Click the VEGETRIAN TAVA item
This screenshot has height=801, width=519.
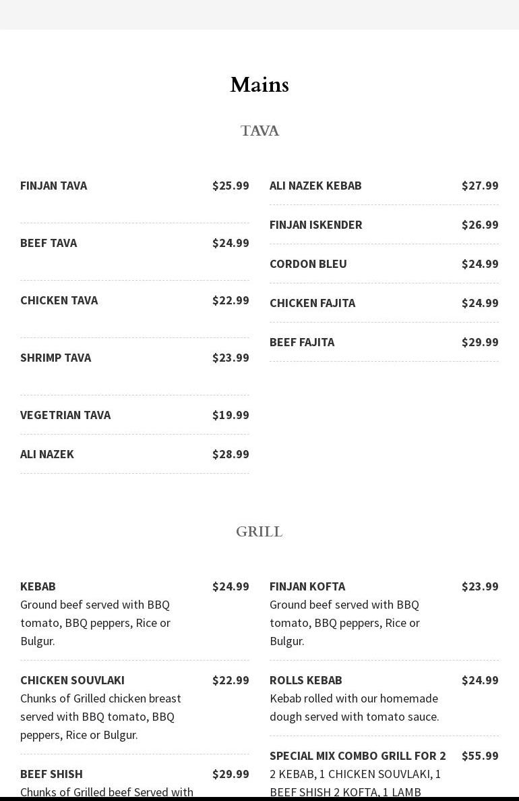(x=65, y=415)
